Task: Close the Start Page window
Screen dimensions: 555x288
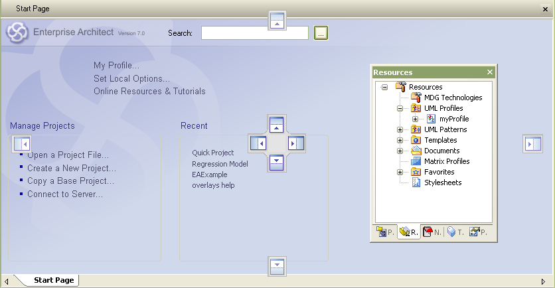Action: pos(546,9)
